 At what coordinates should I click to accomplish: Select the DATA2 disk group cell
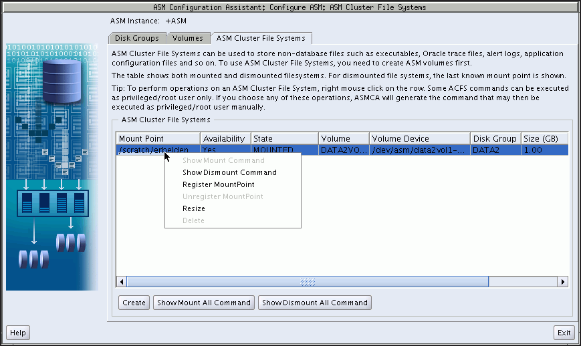[x=495, y=150]
